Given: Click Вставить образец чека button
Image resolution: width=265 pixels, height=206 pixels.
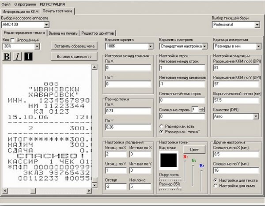Looking at the screenshot, I should [74, 46].
